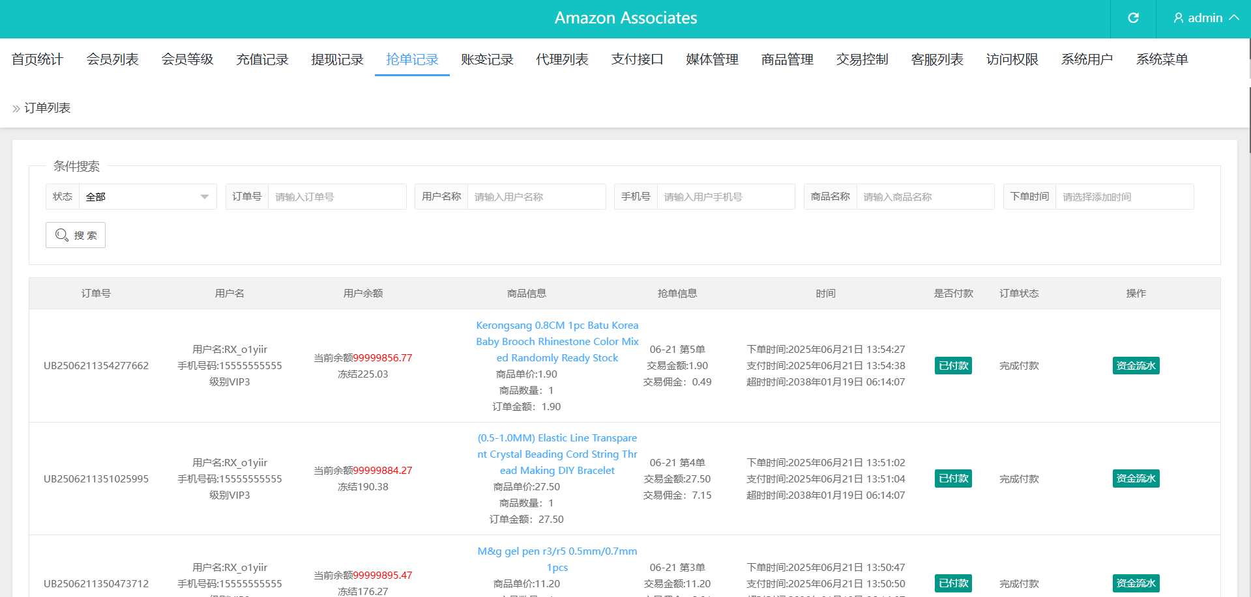This screenshot has height=597, width=1251.
Task: Open 充值记录 tab
Action: click(x=262, y=59)
